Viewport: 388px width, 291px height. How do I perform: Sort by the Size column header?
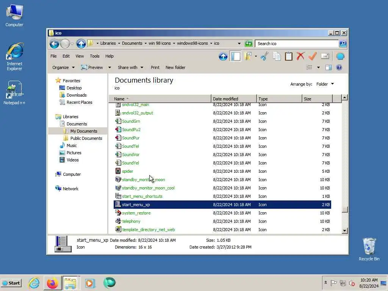click(317, 99)
